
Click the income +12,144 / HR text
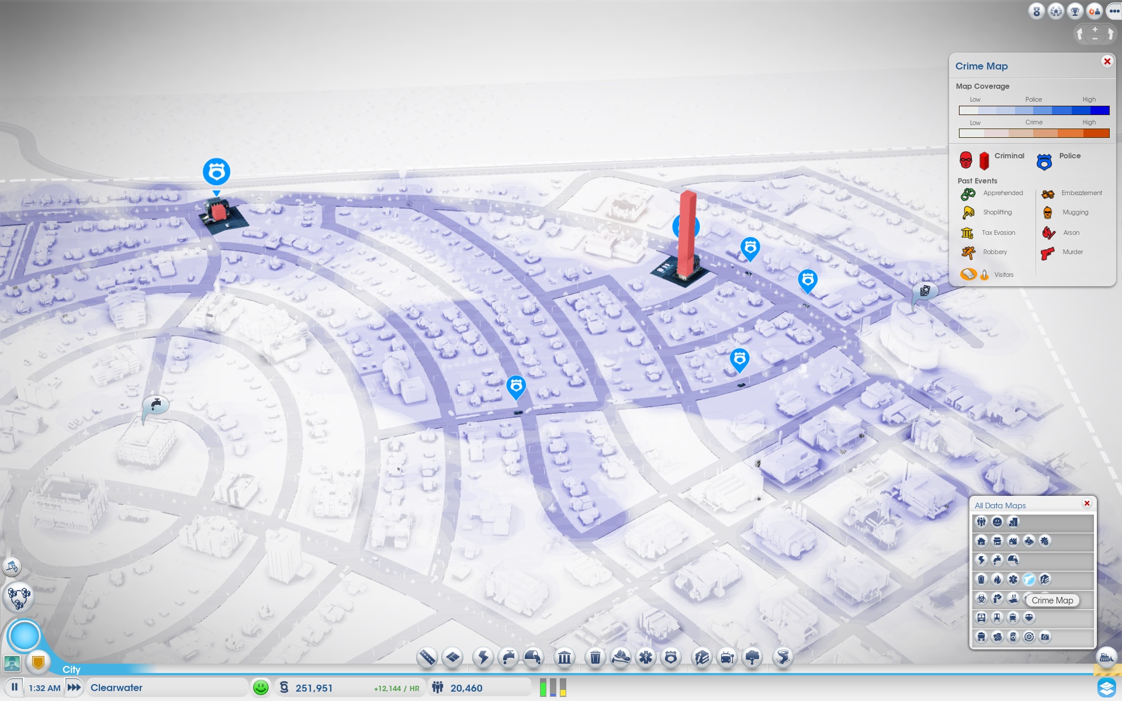(x=396, y=689)
